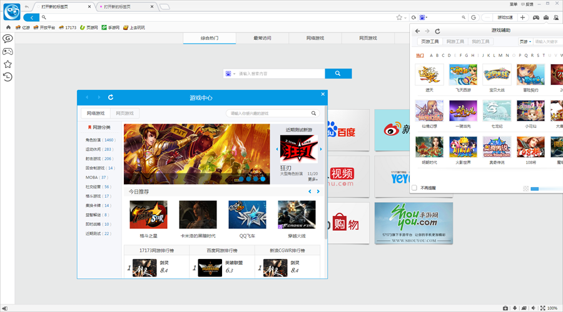Switch to the 网页游戏 tab in 游戏中心
563x312 pixels.
click(124, 114)
